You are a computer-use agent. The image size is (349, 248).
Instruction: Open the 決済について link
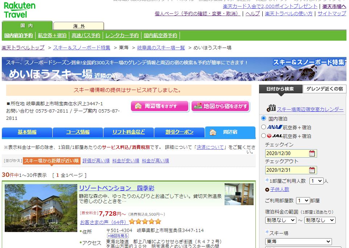210,147
